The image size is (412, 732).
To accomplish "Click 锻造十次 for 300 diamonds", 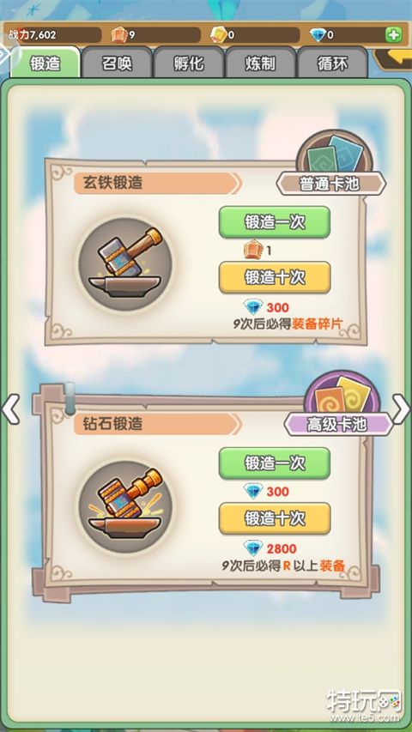I will tap(275, 277).
